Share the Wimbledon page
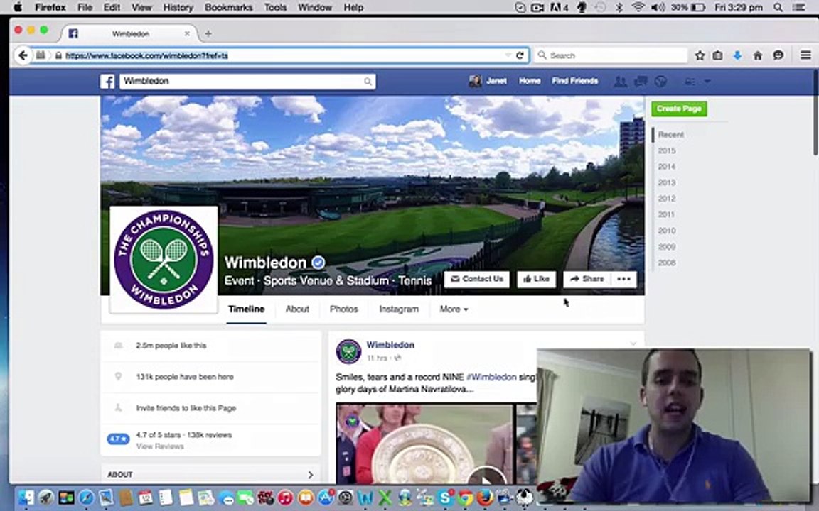Viewport: 819px width, 511px height. [x=587, y=279]
